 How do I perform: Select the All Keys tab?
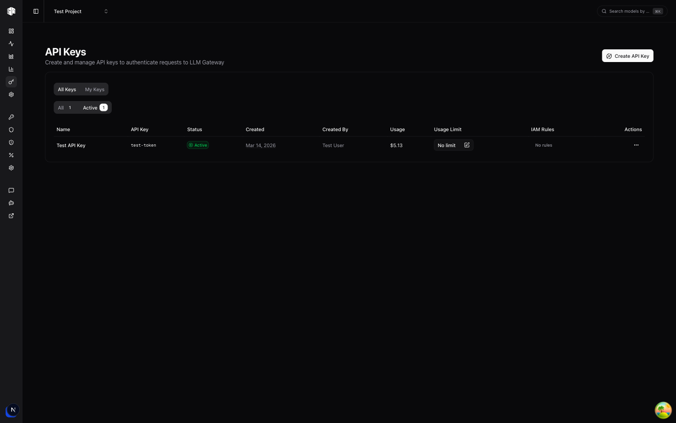click(x=67, y=89)
